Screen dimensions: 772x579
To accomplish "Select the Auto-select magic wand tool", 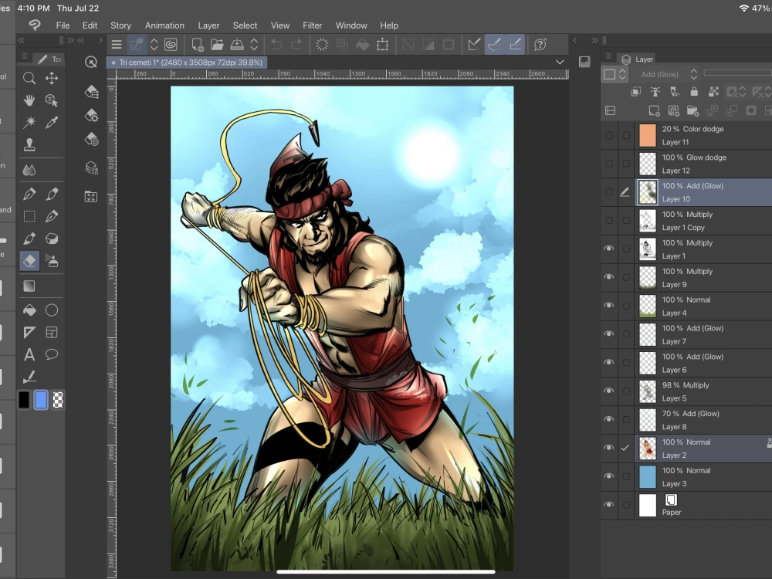I will (x=29, y=121).
